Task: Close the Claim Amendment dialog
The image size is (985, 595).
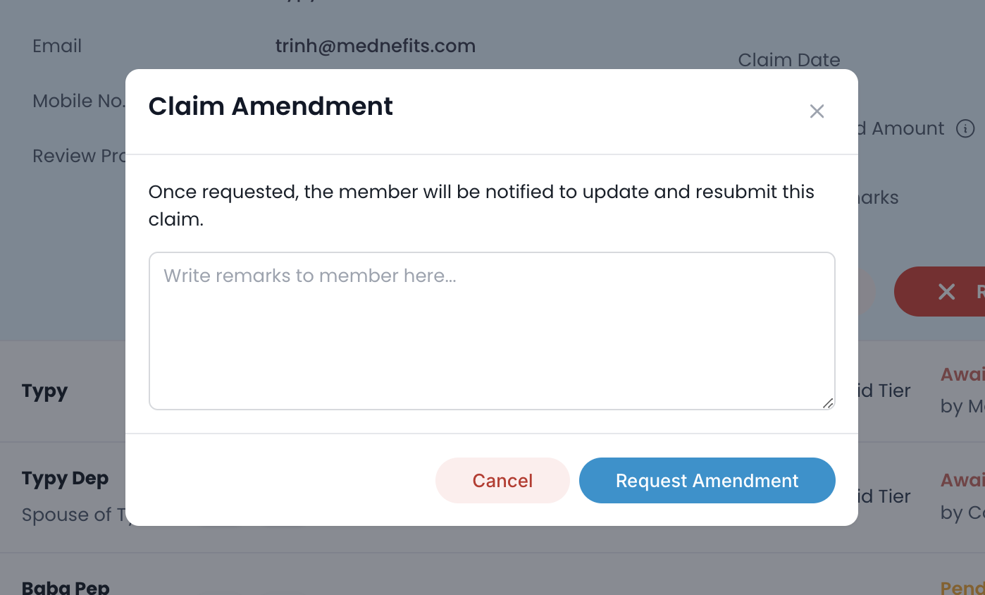Action: (x=817, y=111)
